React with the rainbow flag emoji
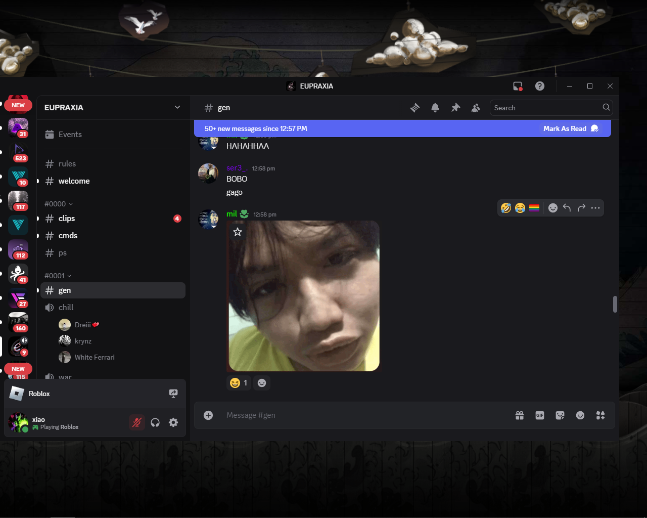The width and height of the screenshot is (647, 518). [534, 208]
